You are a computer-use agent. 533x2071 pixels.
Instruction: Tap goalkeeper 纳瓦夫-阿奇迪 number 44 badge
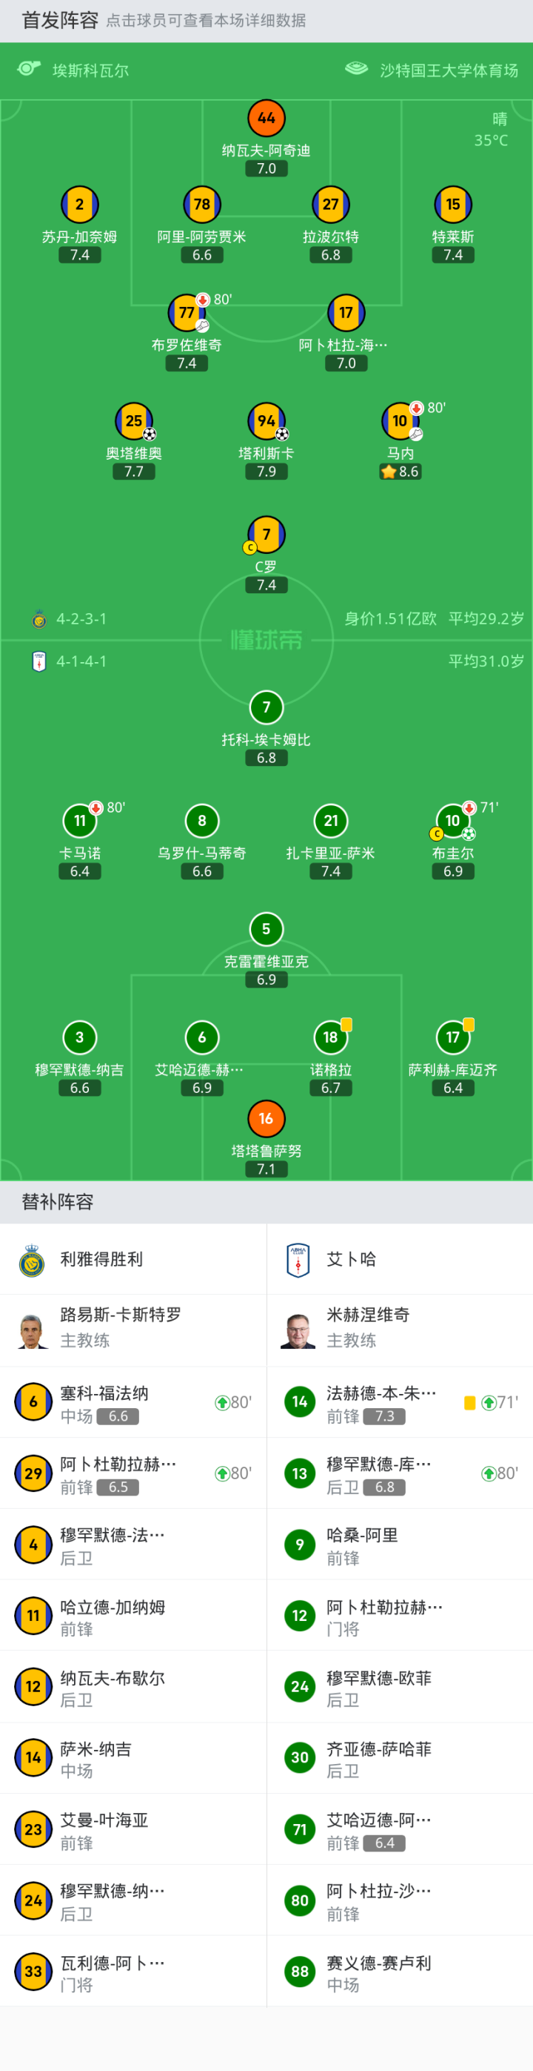pyautogui.click(x=266, y=118)
